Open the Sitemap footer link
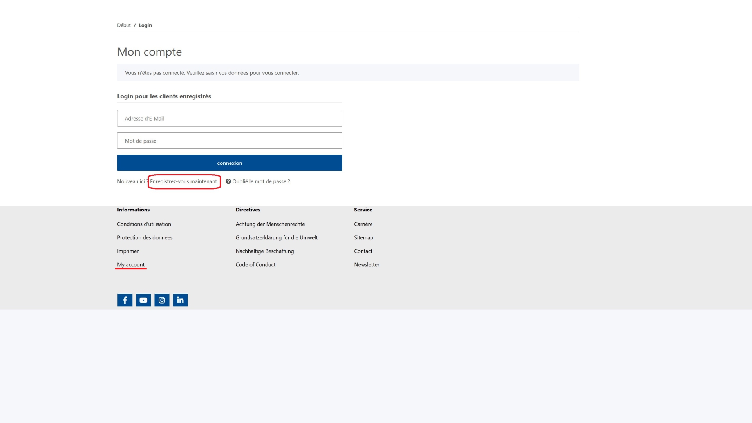This screenshot has width=752, height=423. [363, 237]
